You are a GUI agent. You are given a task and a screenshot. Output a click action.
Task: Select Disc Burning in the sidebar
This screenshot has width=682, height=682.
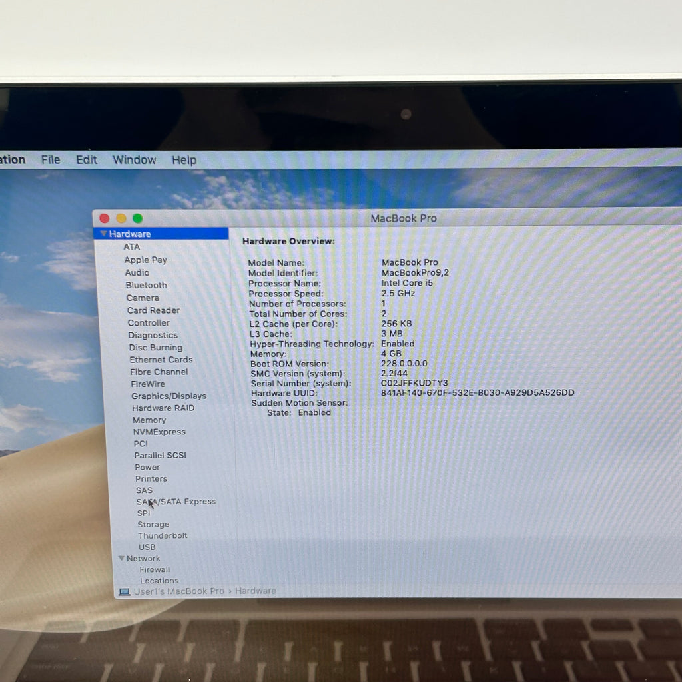155,348
